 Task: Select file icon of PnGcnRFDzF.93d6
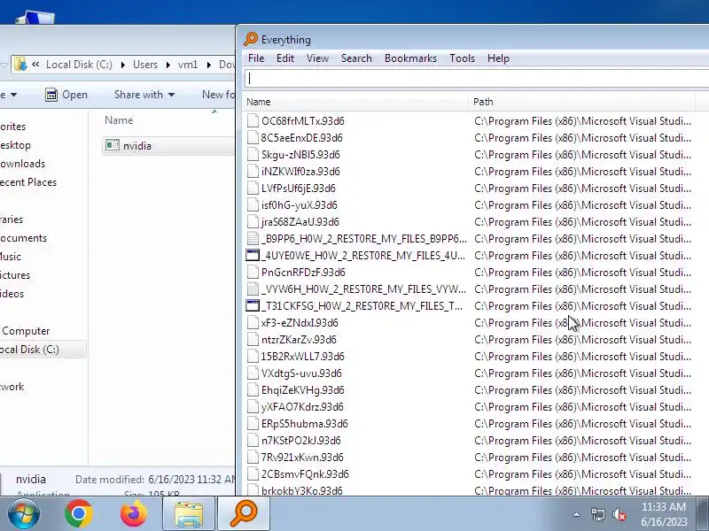[253, 273]
